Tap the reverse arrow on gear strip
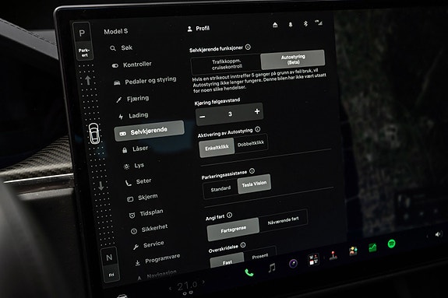Image resolution: width=448 pixels, height=298 pixels. point(101,186)
